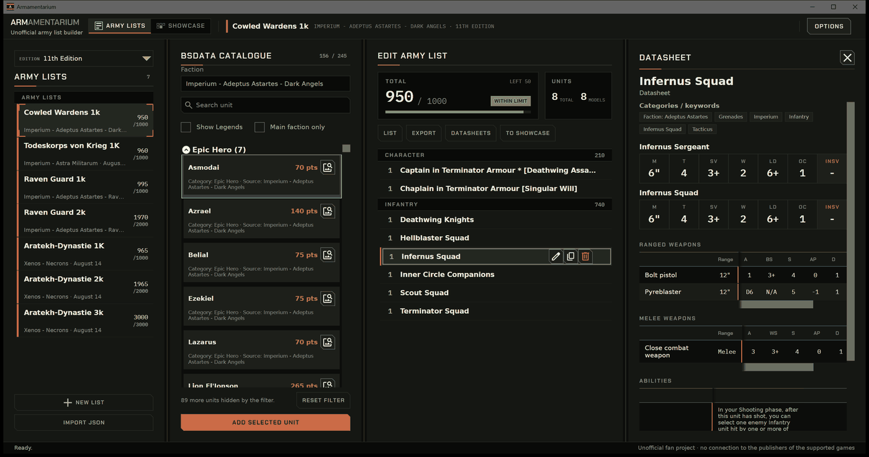The width and height of the screenshot is (869, 457).
Task: Open datasheet preview icon for Ezekiel
Action: pyautogui.click(x=328, y=298)
